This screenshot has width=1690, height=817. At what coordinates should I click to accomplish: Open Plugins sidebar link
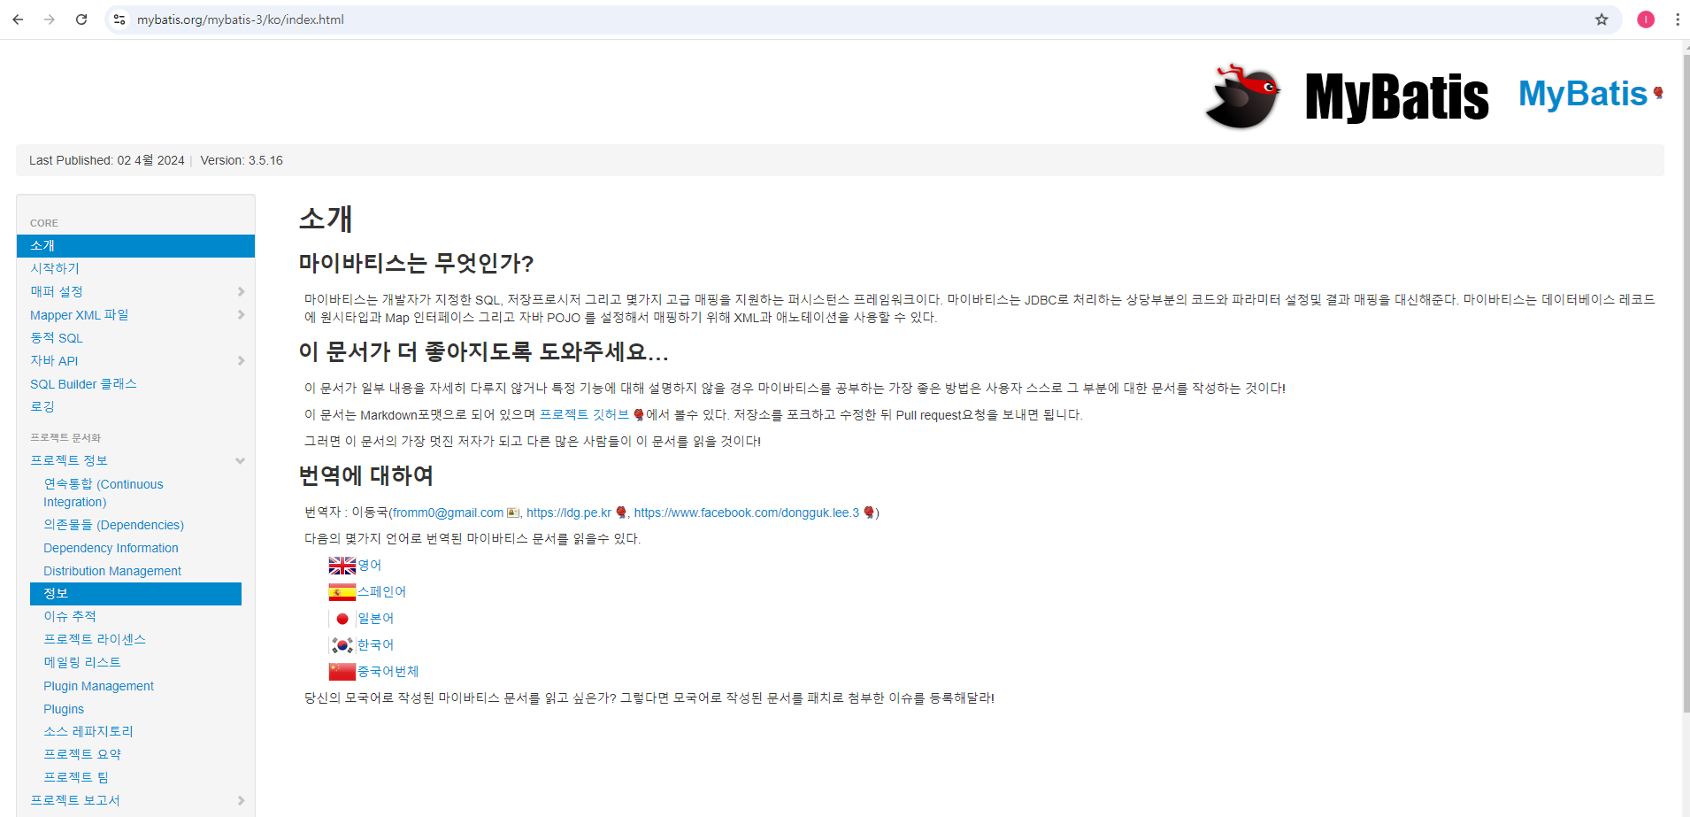click(x=64, y=709)
